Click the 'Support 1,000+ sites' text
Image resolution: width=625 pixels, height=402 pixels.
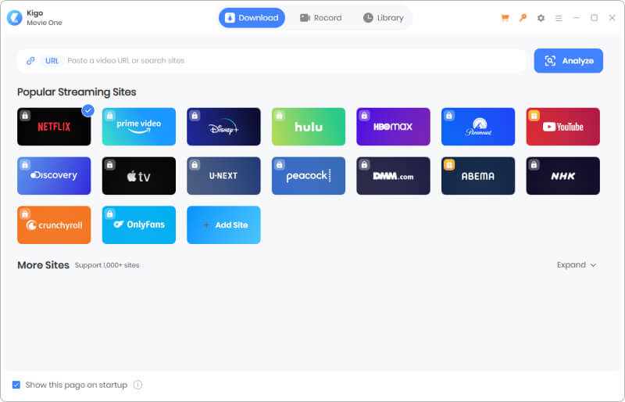107,265
